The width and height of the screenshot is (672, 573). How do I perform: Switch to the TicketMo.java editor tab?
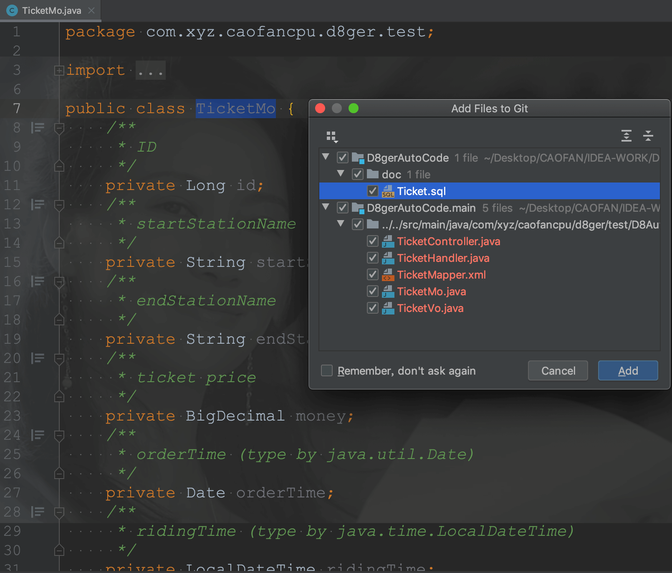coord(51,10)
